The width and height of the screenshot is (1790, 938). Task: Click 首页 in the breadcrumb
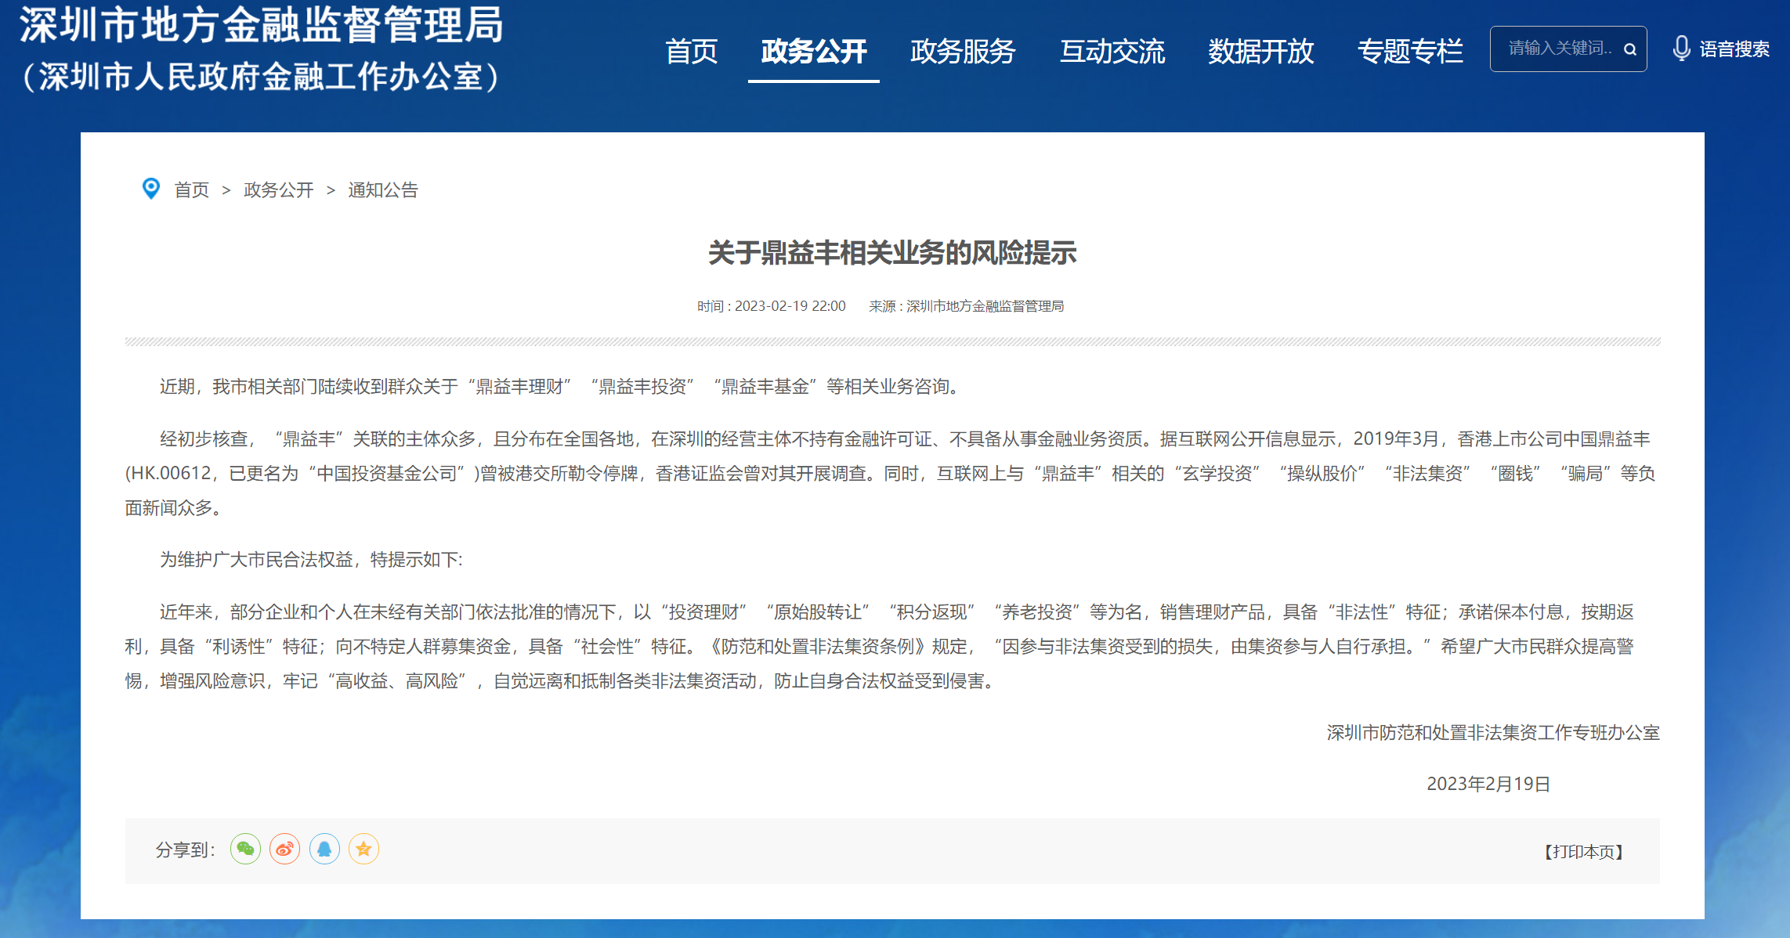tap(191, 190)
